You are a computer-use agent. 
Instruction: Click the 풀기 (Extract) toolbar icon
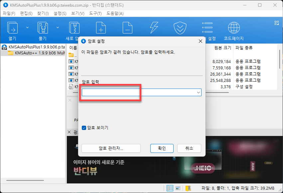[x=43, y=28]
